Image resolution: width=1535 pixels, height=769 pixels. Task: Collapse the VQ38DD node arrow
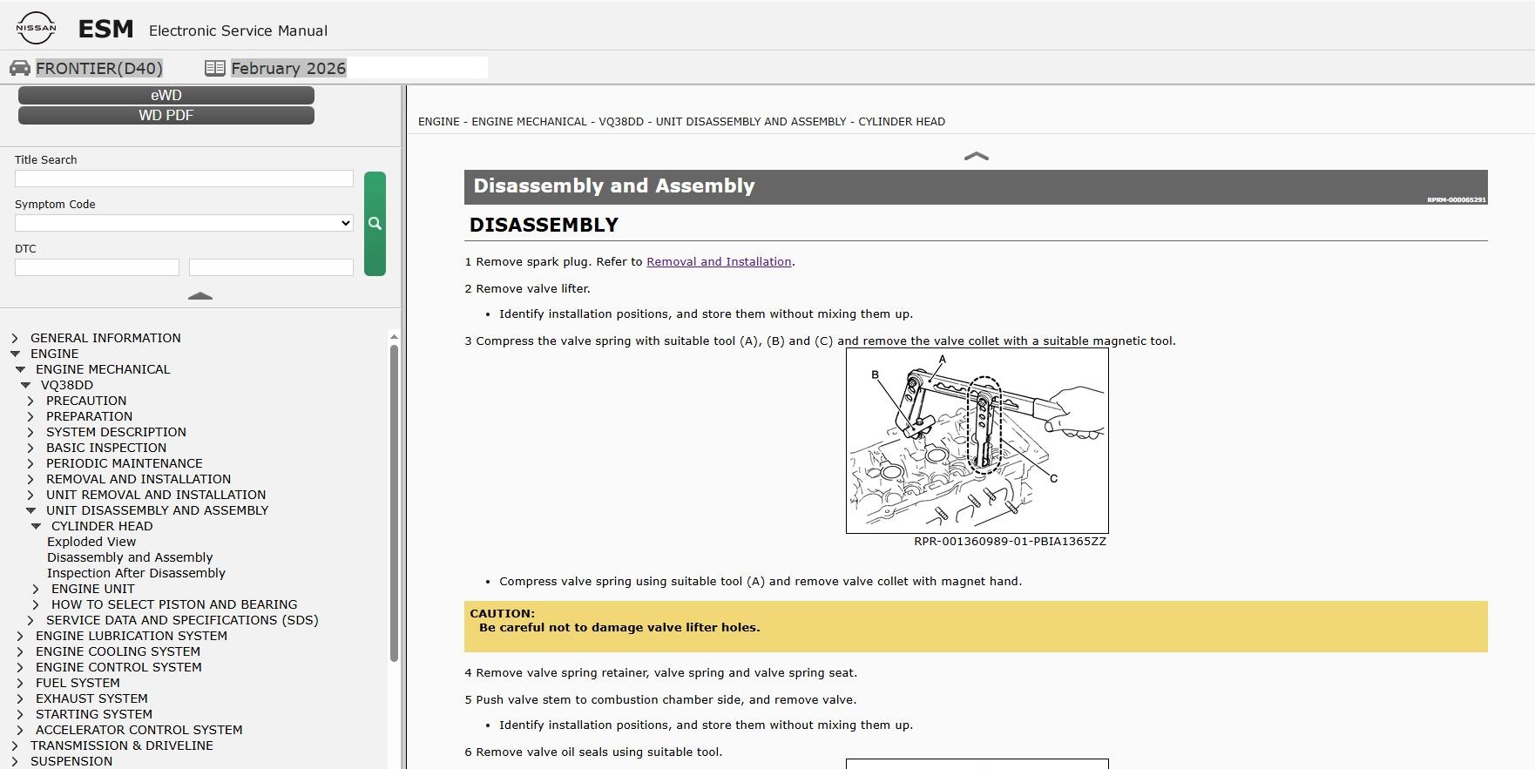point(25,385)
